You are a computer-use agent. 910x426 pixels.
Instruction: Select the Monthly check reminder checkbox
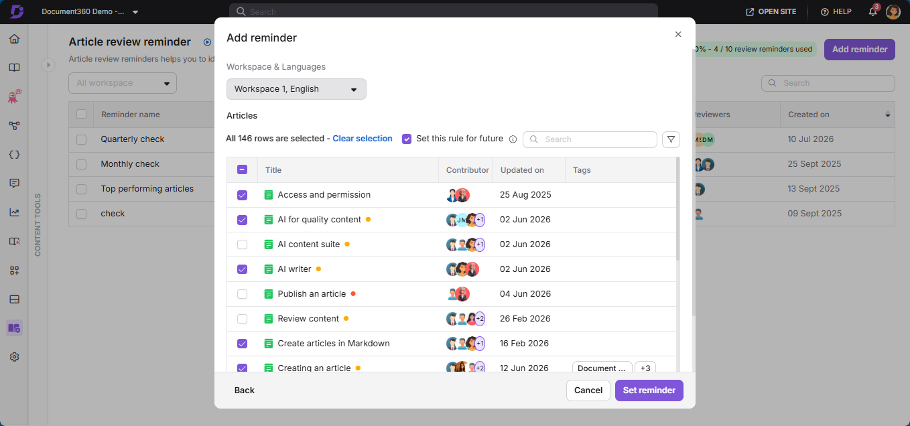tap(81, 164)
